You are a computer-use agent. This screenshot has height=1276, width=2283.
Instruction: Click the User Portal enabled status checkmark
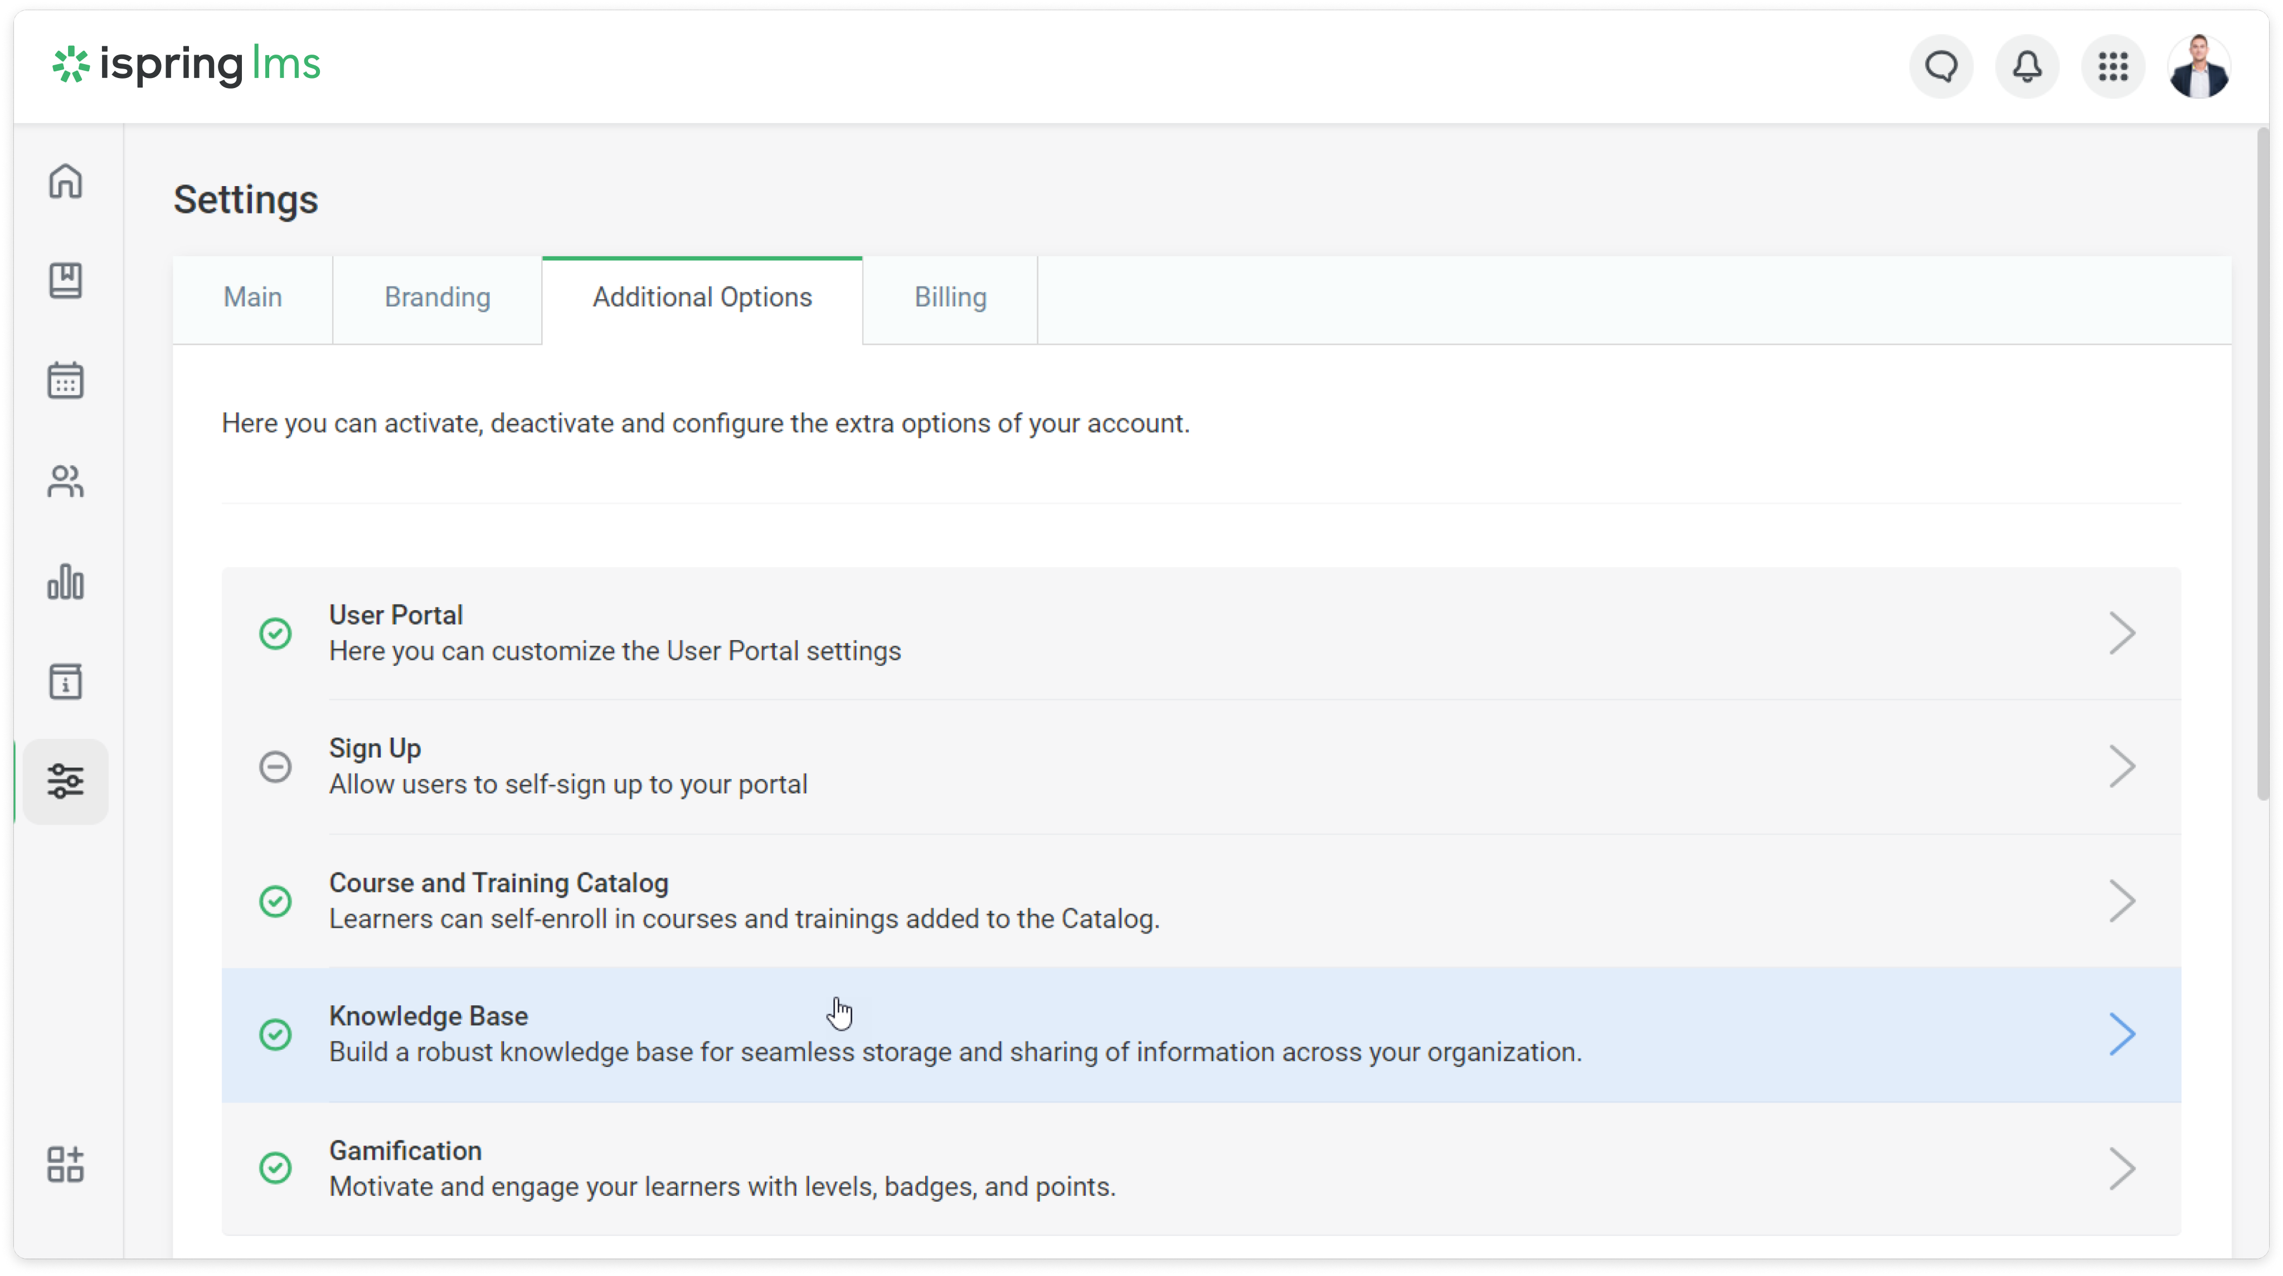coord(276,634)
